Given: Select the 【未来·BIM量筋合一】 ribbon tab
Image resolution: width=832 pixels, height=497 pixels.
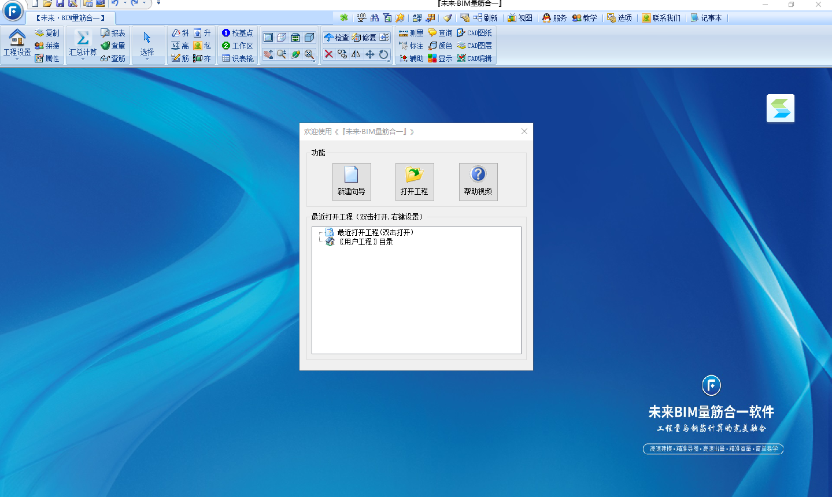Looking at the screenshot, I should 70,18.
